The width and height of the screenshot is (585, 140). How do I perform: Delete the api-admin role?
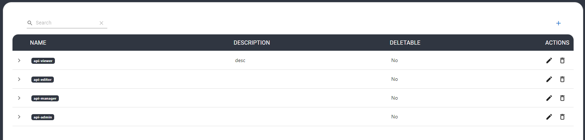click(x=562, y=117)
